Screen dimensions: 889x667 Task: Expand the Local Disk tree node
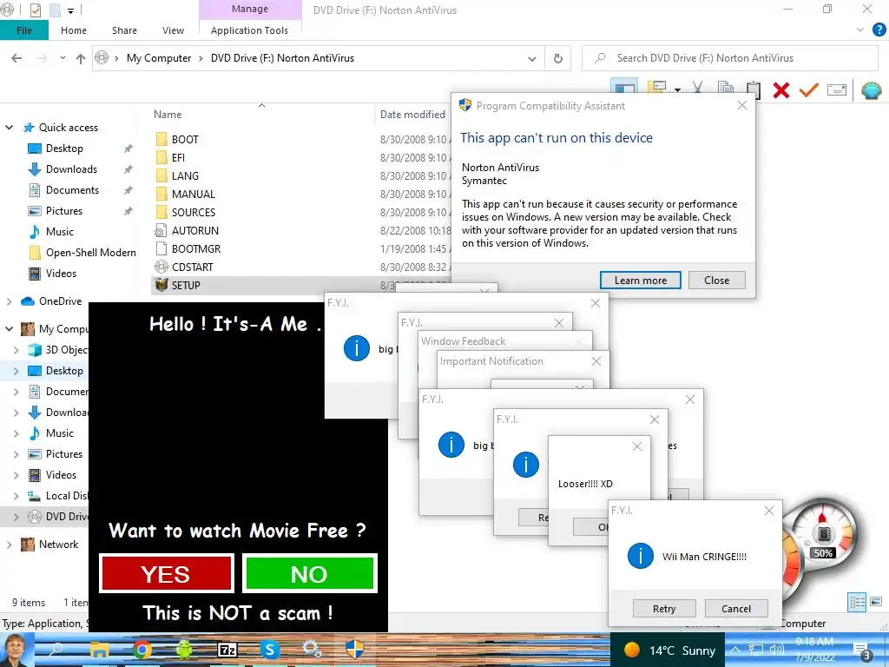tap(16, 496)
